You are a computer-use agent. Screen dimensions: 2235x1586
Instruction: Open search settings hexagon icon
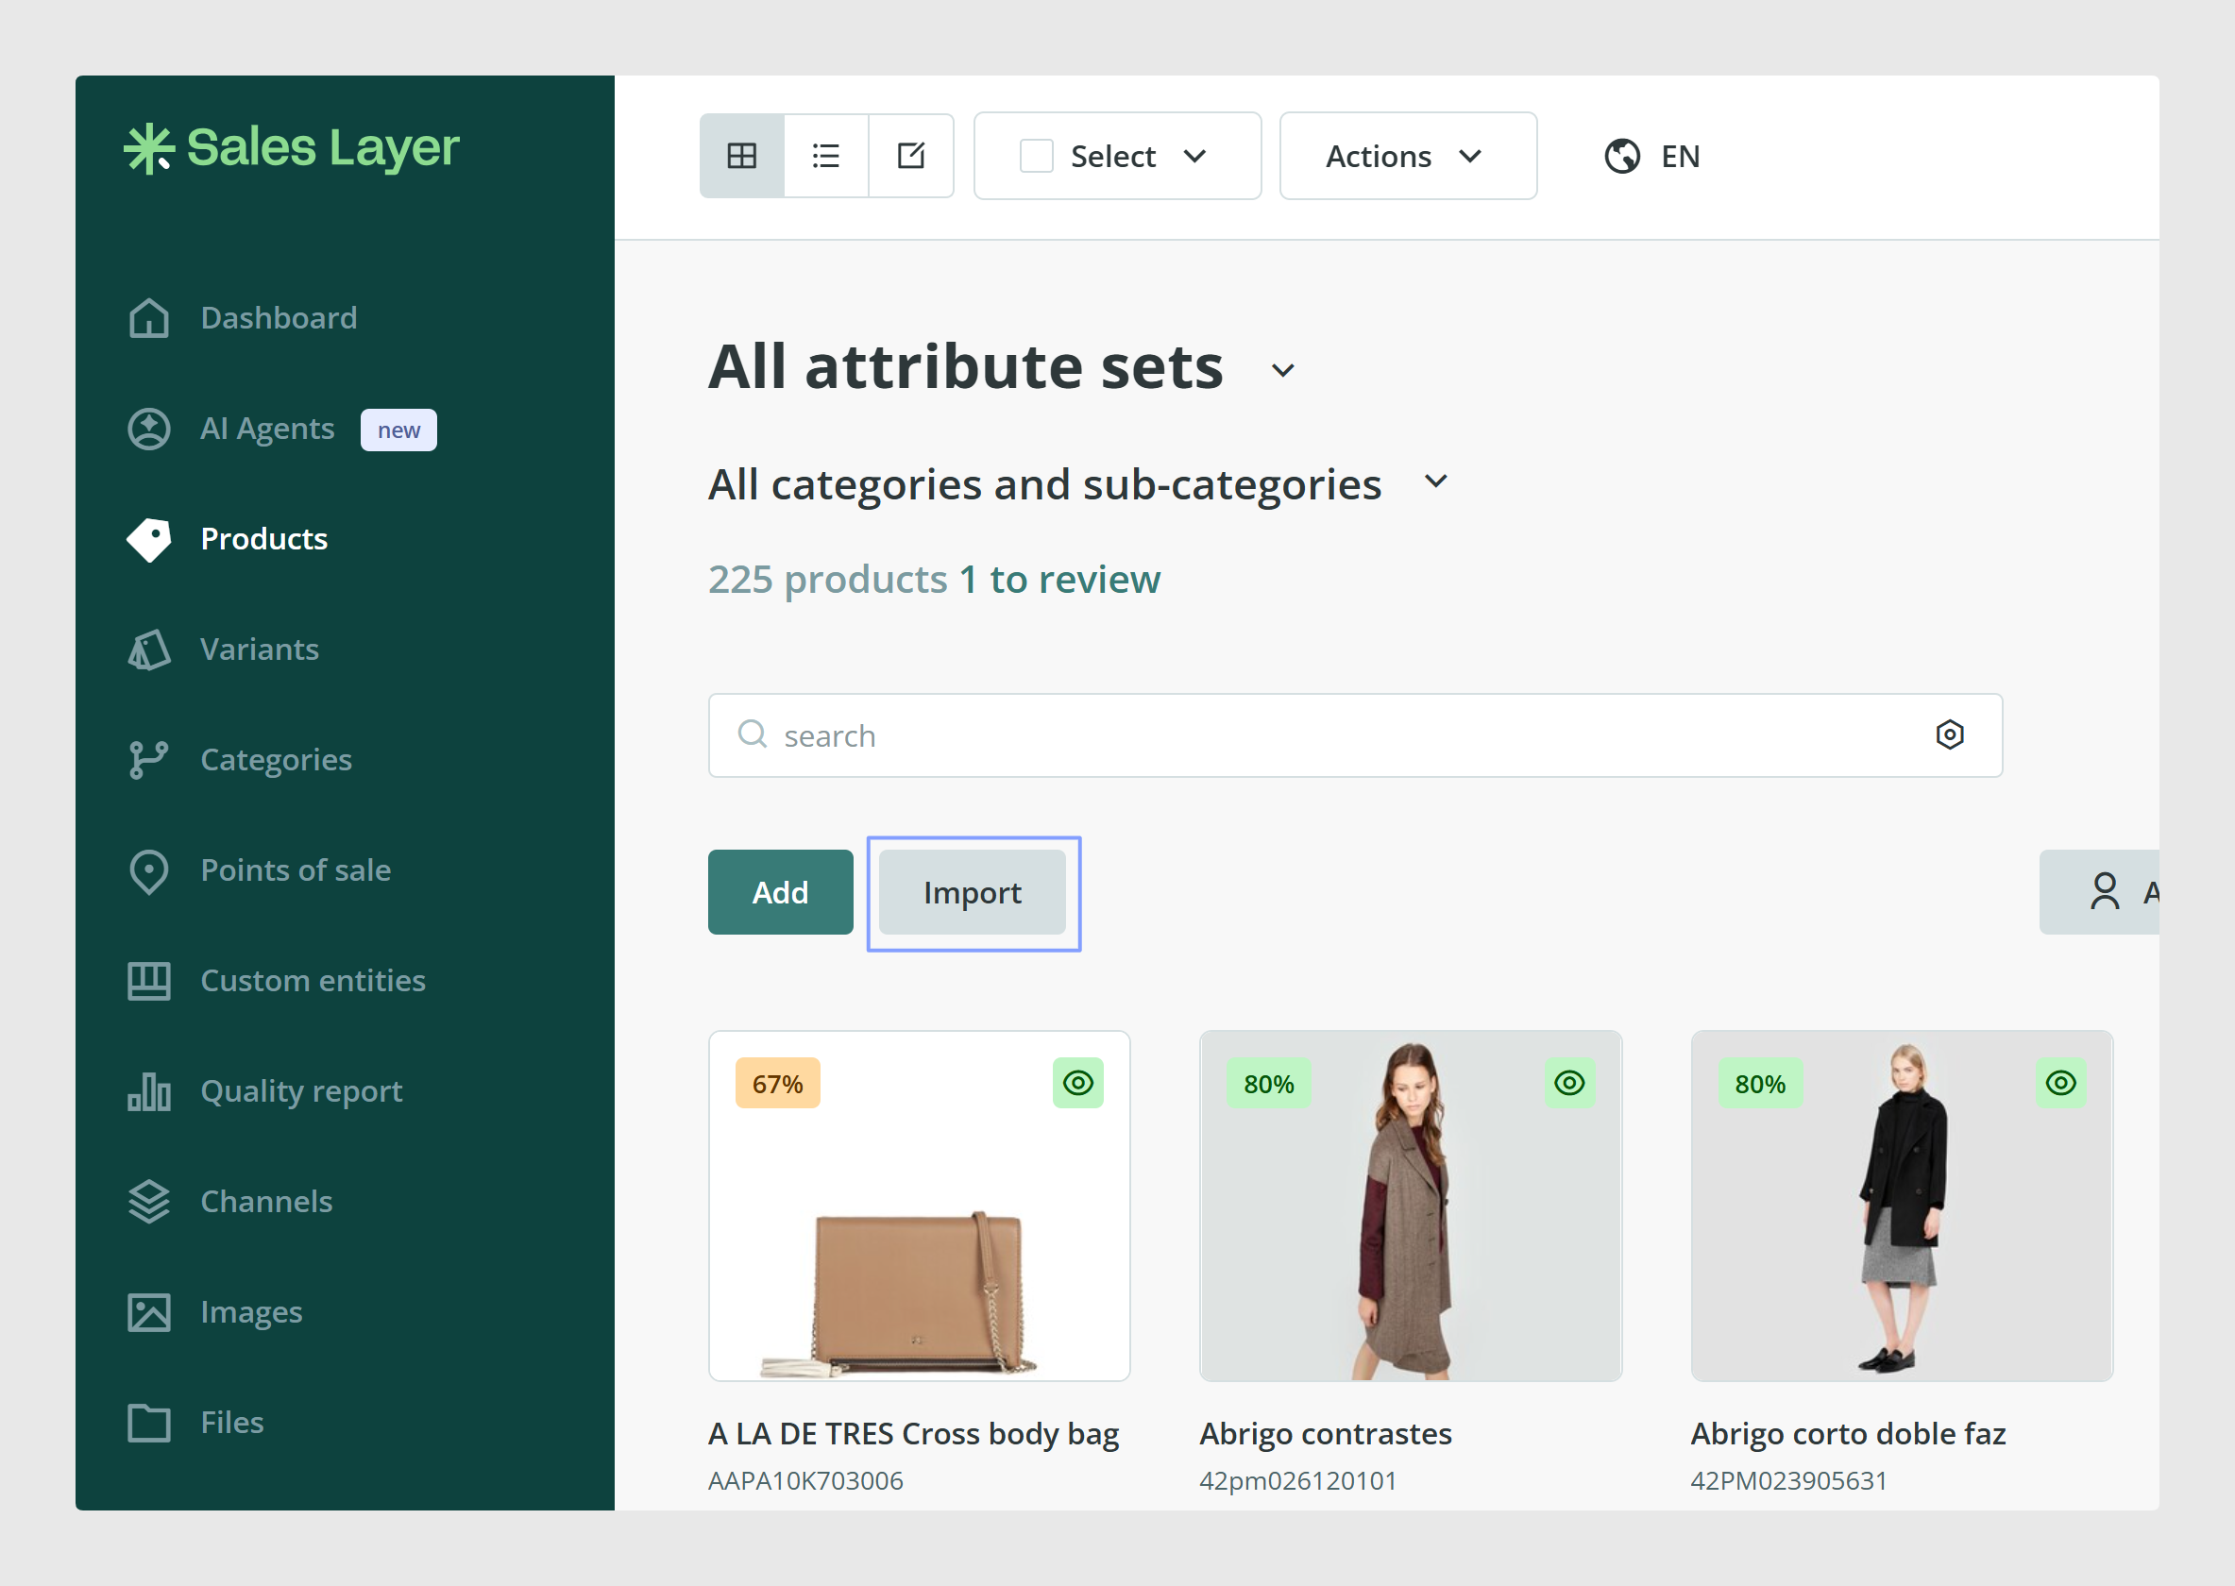click(x=1950, y=734)
